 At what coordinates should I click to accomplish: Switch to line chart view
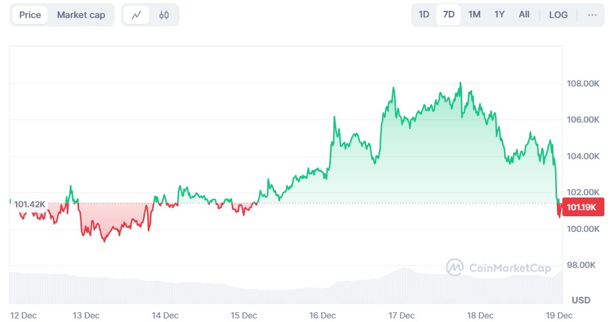pos(136,15)
